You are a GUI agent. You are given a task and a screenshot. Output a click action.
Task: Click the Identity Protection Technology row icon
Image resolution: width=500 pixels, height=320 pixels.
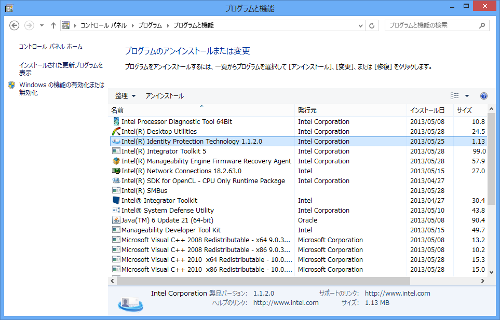[116, 142]
